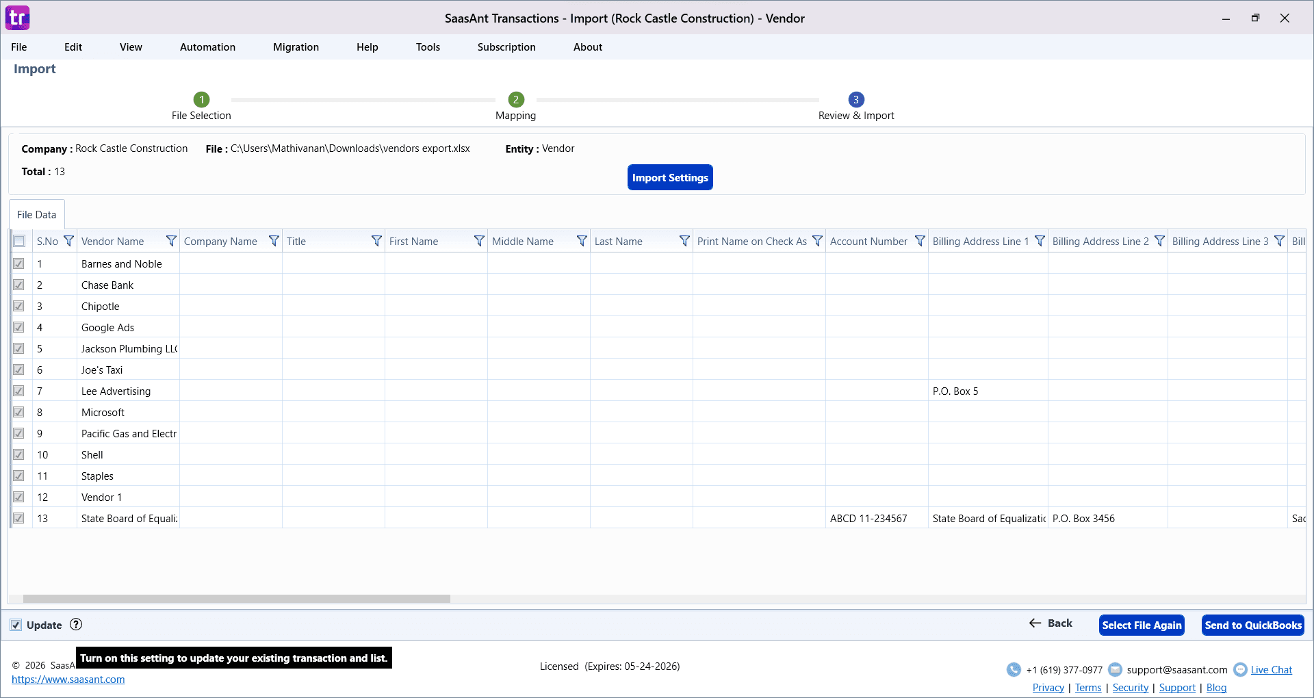Click Send to QuickBooks button

[1253, 625]
